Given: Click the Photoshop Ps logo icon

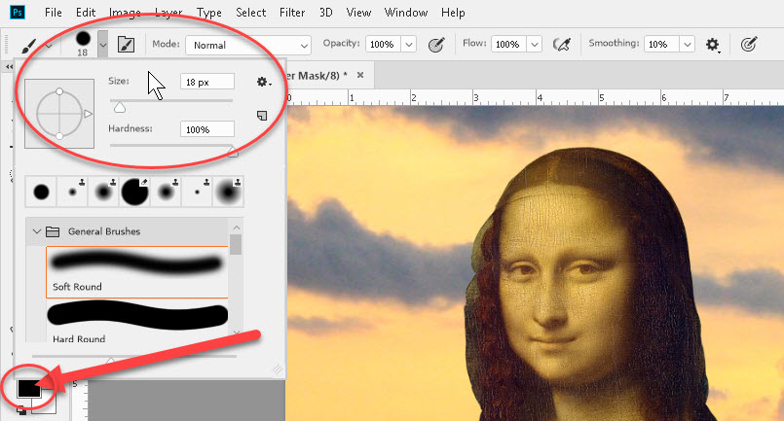Looking at the screenshot, I should point(17,12).
